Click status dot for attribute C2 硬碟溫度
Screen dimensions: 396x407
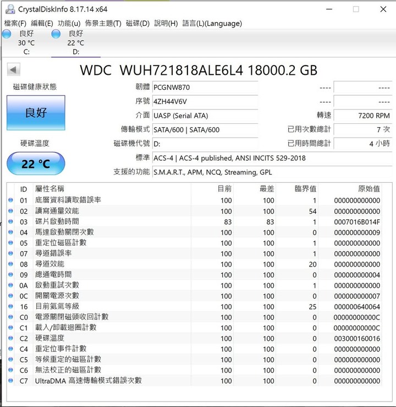tap(10, 338)
